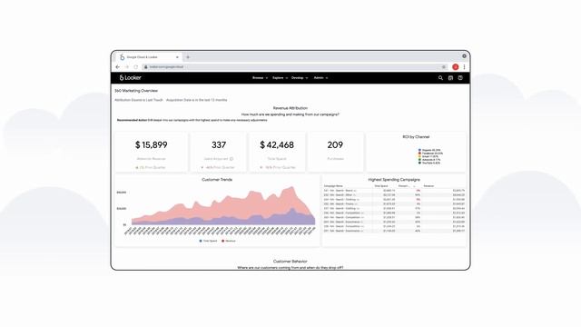This screenshot has height=327, width=581.
Task: Click the Email legend entry in ROI chart
Action: [428, 156]
